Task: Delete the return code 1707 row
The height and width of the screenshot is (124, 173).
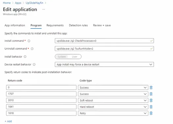Action: coord(151,94)
